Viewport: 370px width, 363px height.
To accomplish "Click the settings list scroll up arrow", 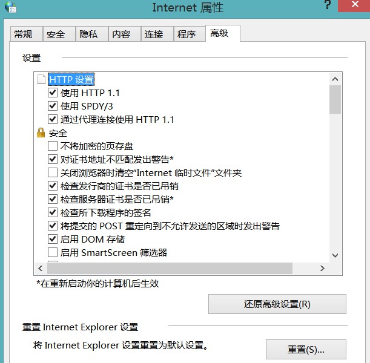I will point(335,79).
